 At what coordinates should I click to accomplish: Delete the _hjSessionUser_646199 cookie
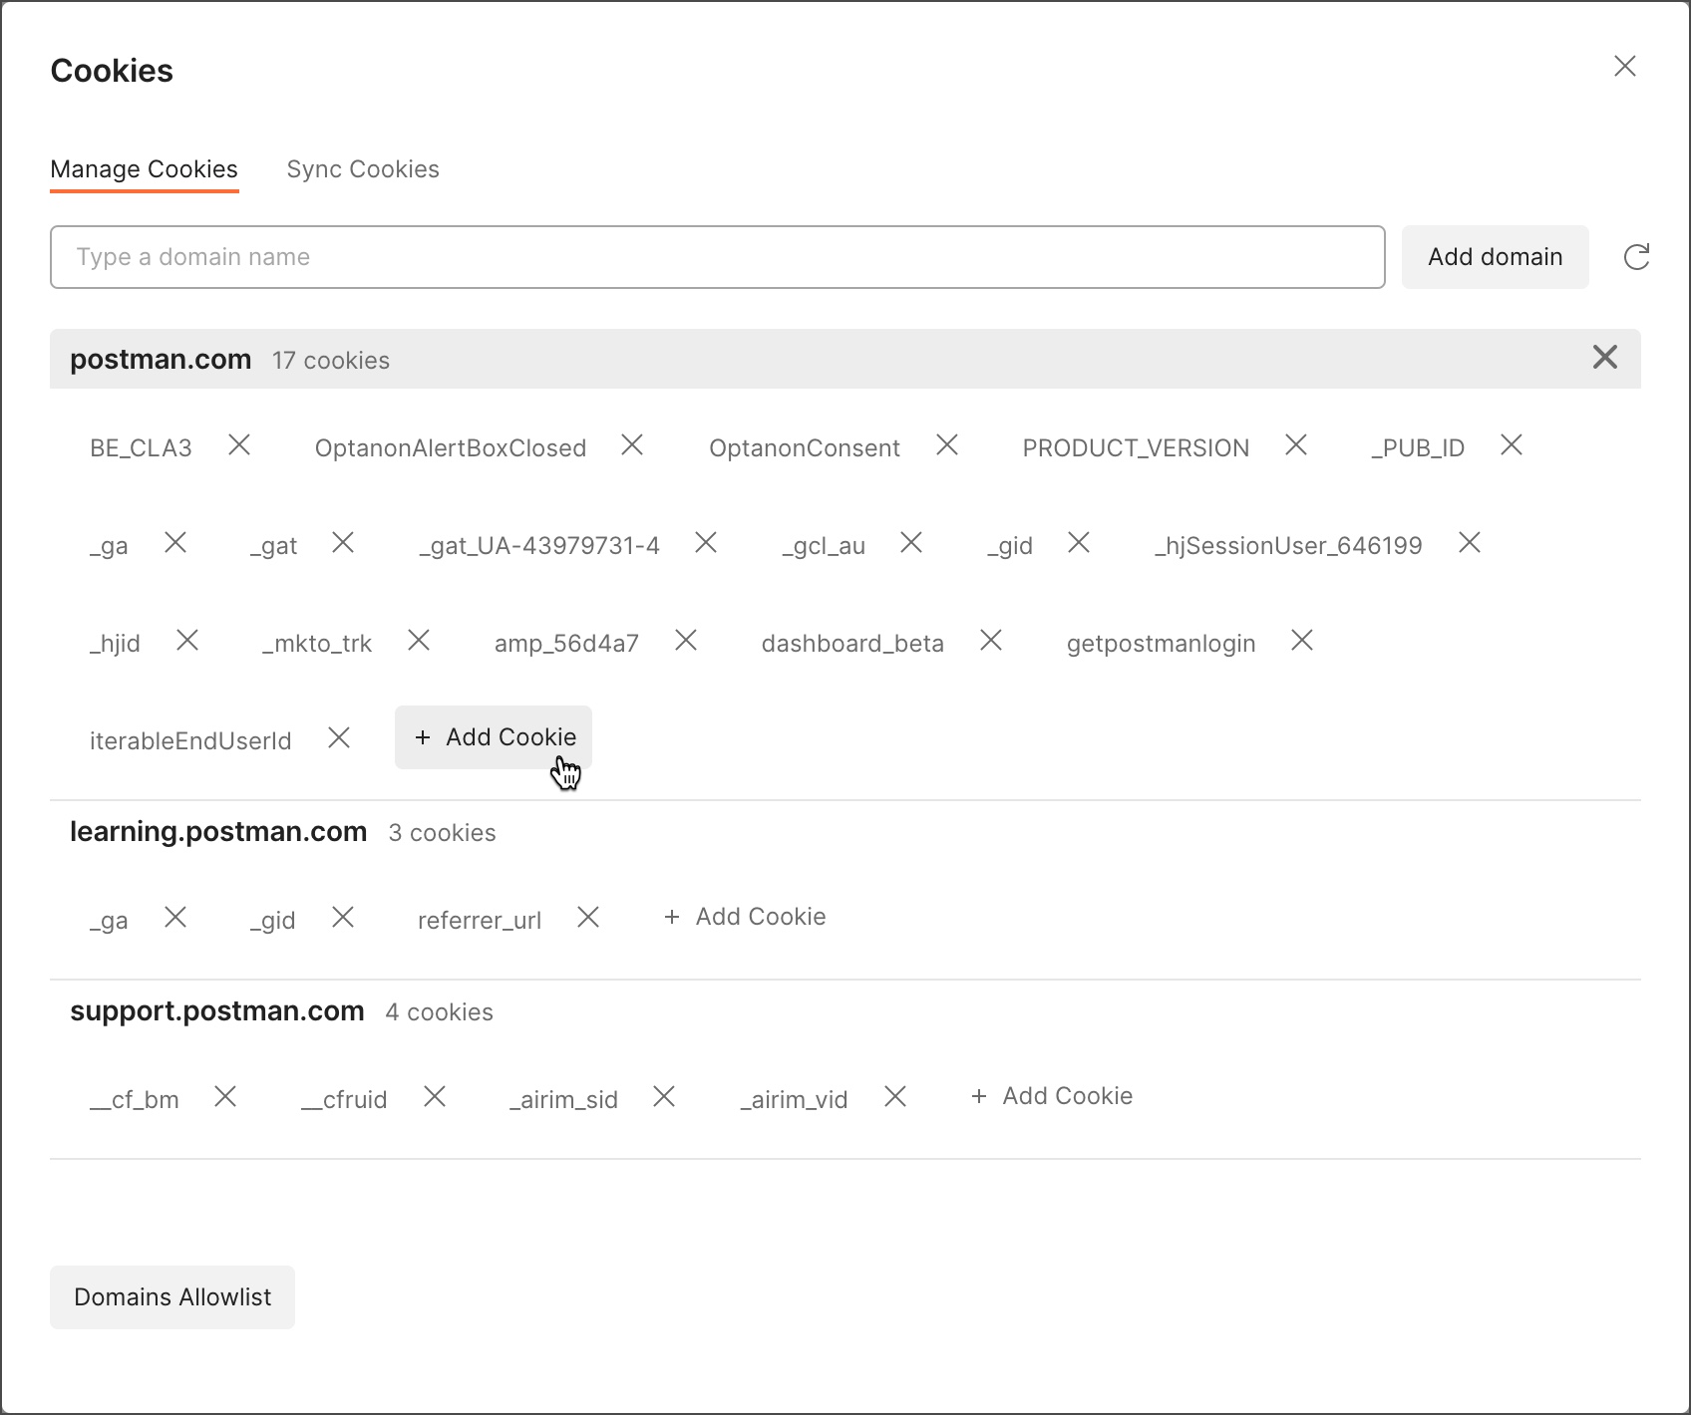click(x=1470, y=543)
